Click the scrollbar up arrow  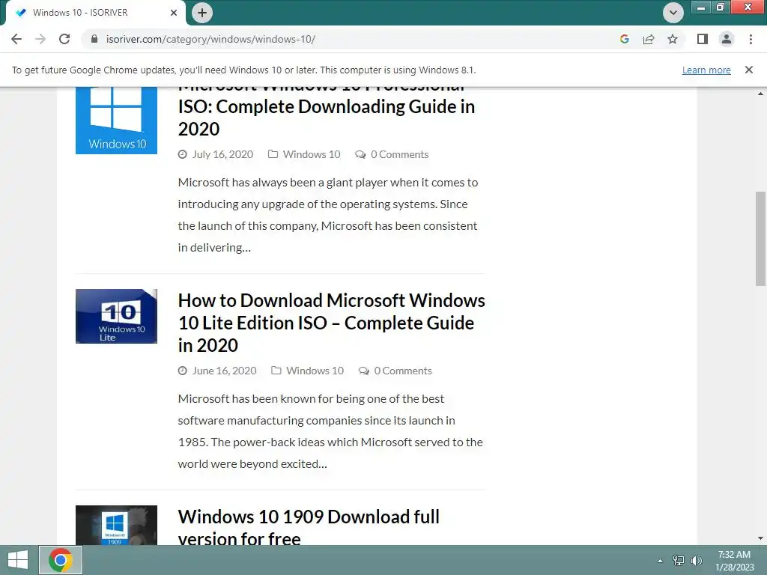(760, 94)
